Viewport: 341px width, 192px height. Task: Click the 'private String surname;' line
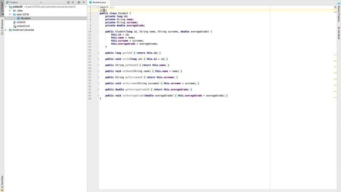121,22
